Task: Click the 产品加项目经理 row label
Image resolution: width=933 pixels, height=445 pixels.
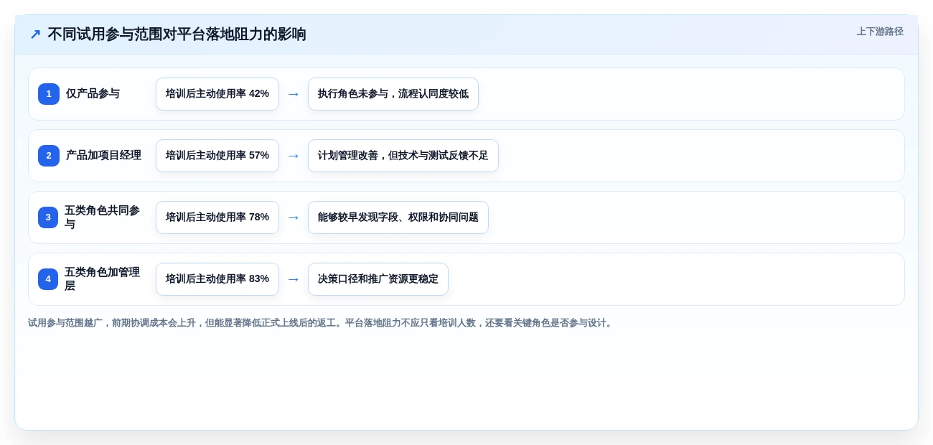Action: (103, 156)
